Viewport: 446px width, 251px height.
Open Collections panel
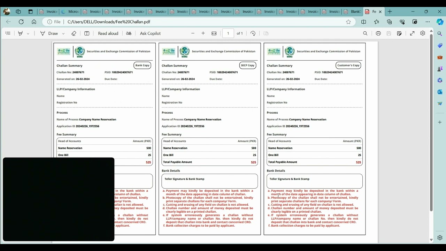[389, 22]
